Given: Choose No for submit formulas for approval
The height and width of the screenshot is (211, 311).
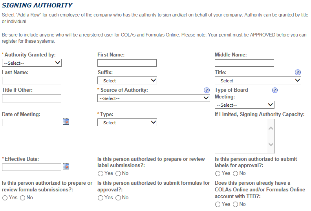Looking at the screenshot, I should click(x=118, y=198).
